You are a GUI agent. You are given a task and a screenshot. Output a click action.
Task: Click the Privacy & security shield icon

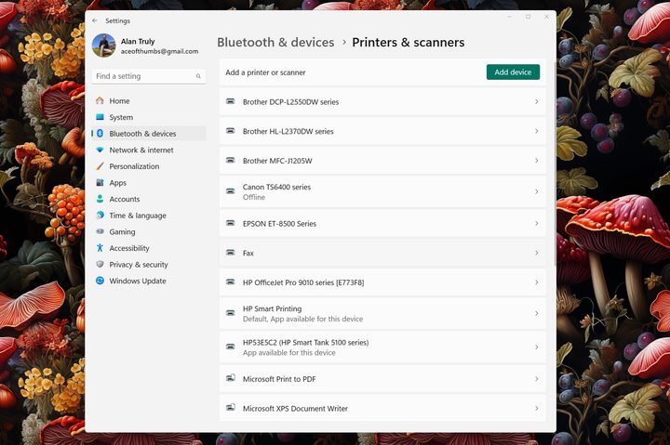tap(100, 264)
